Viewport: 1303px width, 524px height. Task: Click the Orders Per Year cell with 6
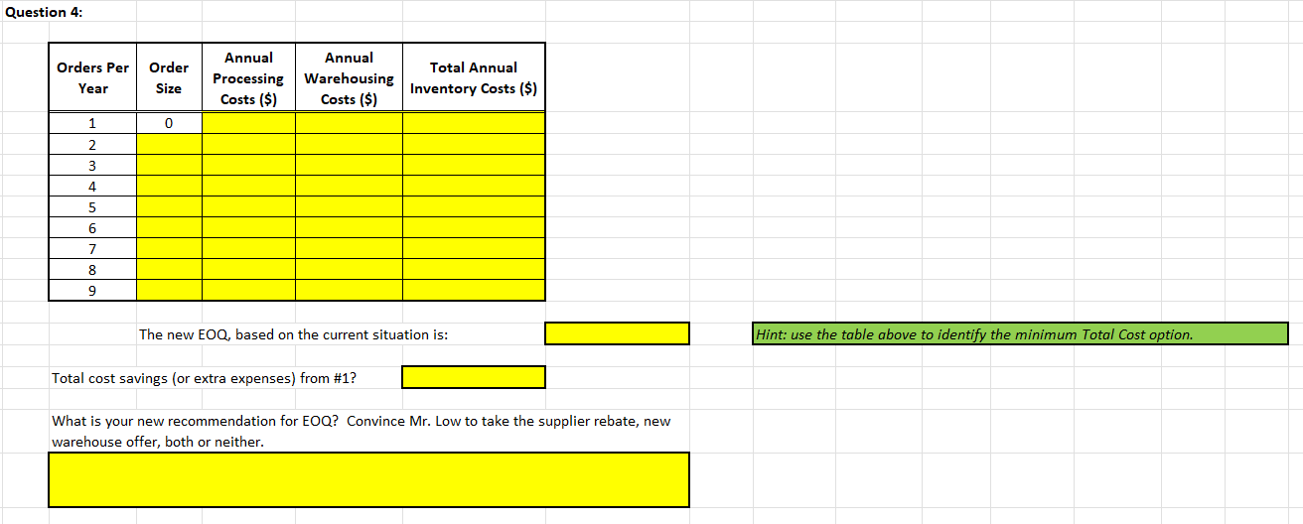click(92, 227)
